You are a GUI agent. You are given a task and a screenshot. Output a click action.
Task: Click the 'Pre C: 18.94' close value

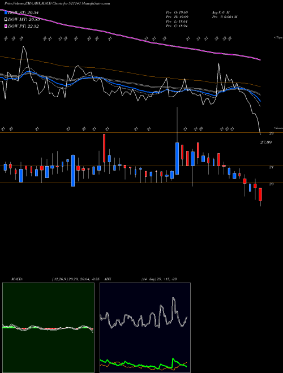(178, 26)
